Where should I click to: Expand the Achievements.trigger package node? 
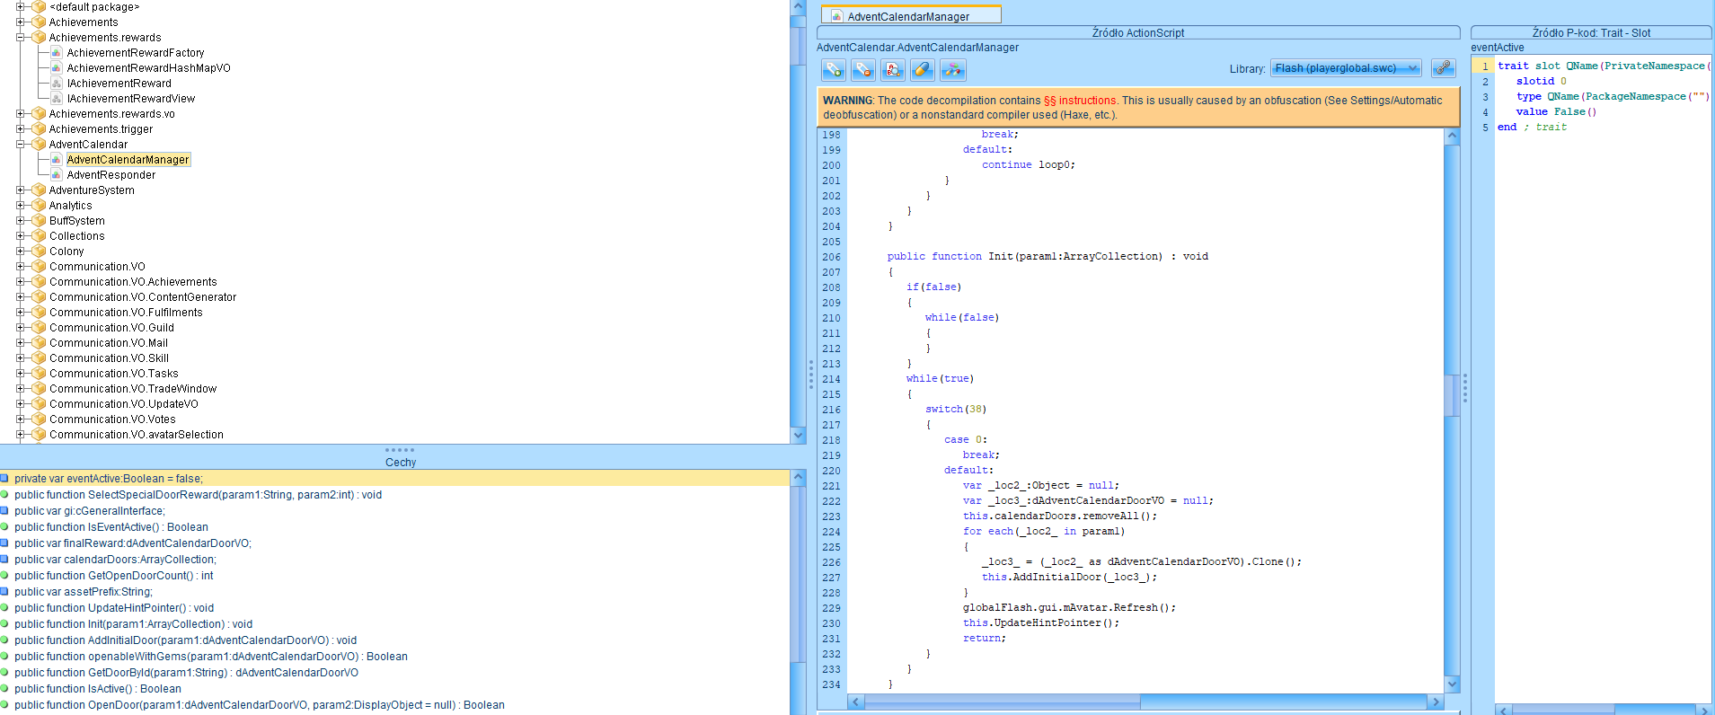20,128
